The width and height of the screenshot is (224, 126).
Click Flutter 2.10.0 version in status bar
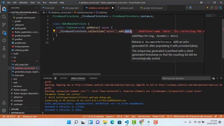[159, 117]
